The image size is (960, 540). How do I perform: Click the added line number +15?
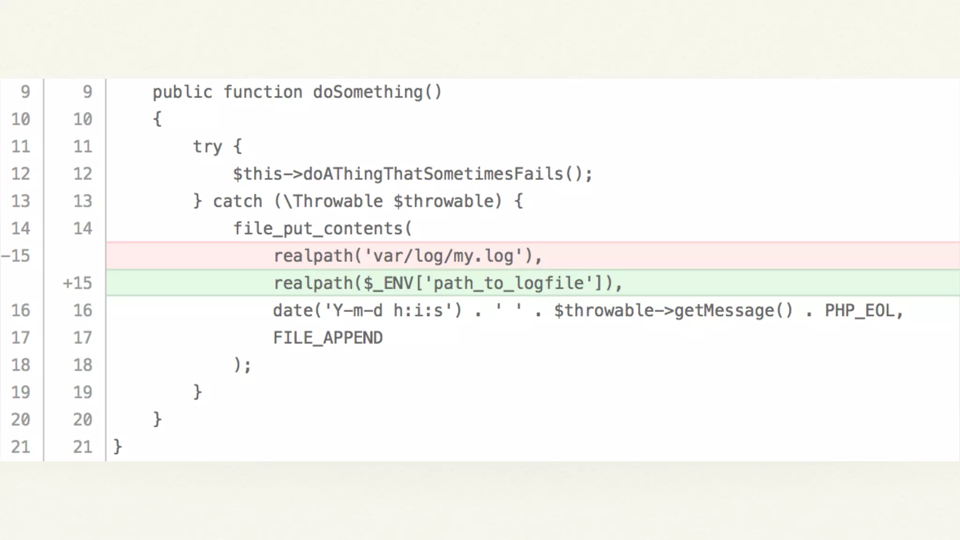[78, 283]
